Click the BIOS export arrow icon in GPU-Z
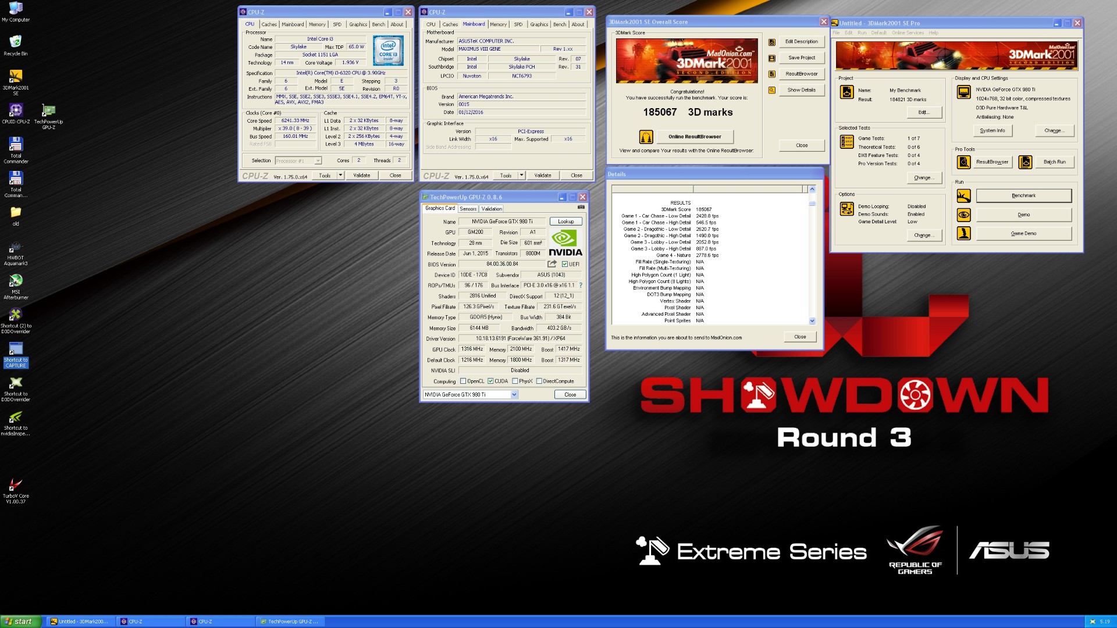 coord(552,264)
